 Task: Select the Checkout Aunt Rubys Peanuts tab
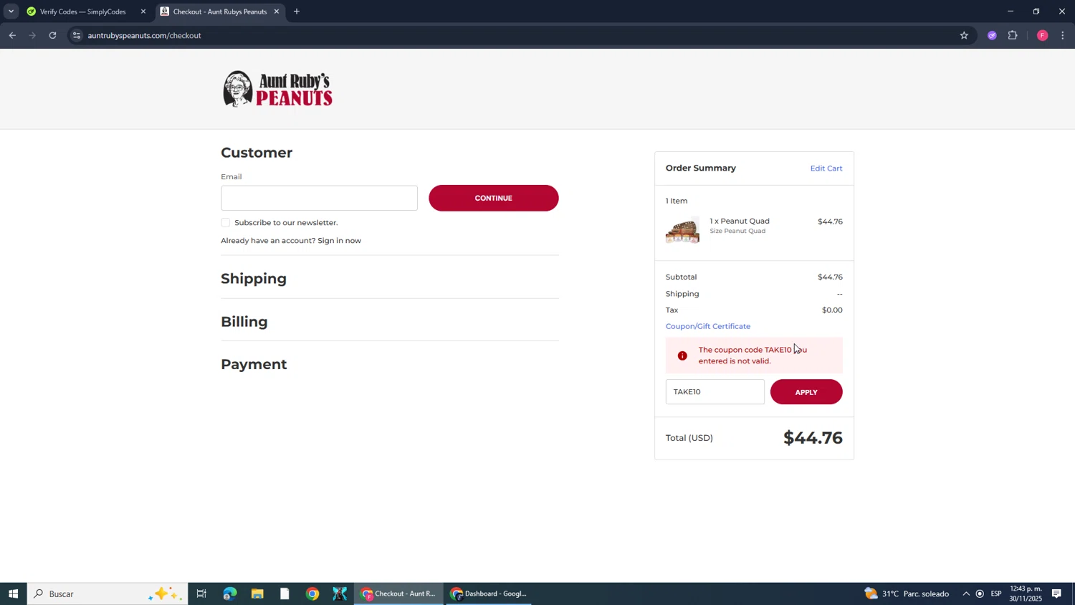pyautogui.click(x=219, y=11)
